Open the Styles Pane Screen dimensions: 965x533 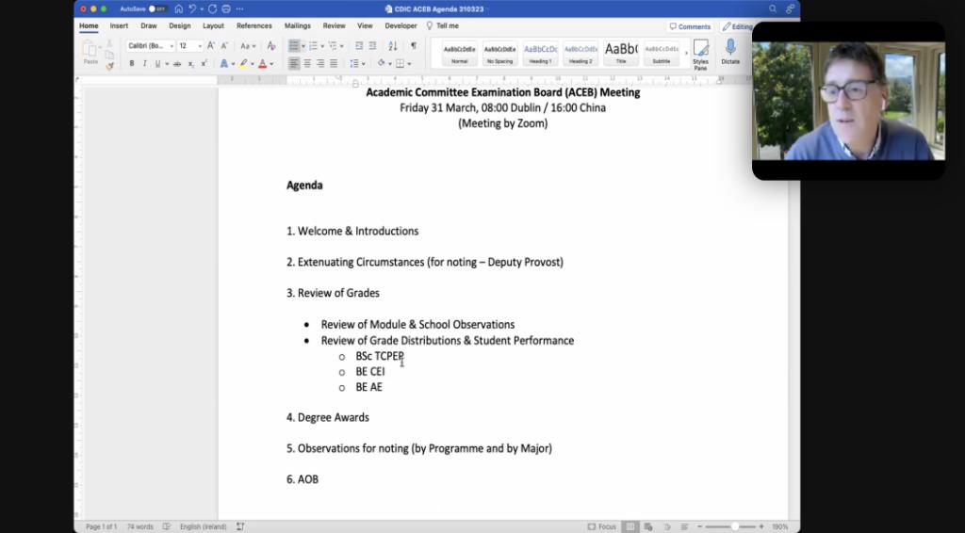(x=700, y=54)
